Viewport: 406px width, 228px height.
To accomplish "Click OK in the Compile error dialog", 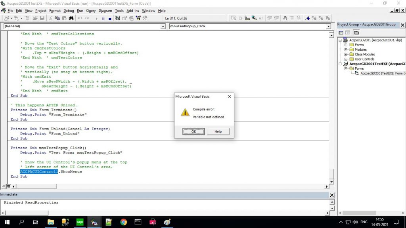I will click(193, 131).
